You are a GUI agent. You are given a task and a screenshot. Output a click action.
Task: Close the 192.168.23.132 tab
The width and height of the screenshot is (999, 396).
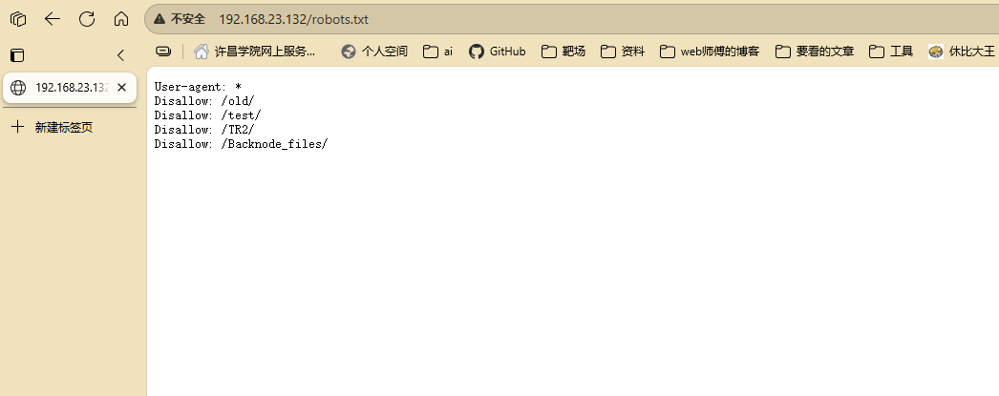[x=122, y=87]
